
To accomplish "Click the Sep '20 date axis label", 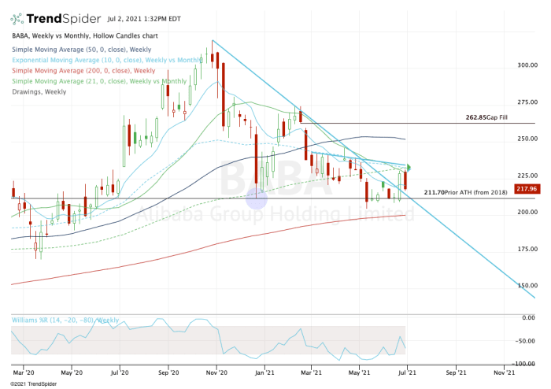I will coord(168,372).
